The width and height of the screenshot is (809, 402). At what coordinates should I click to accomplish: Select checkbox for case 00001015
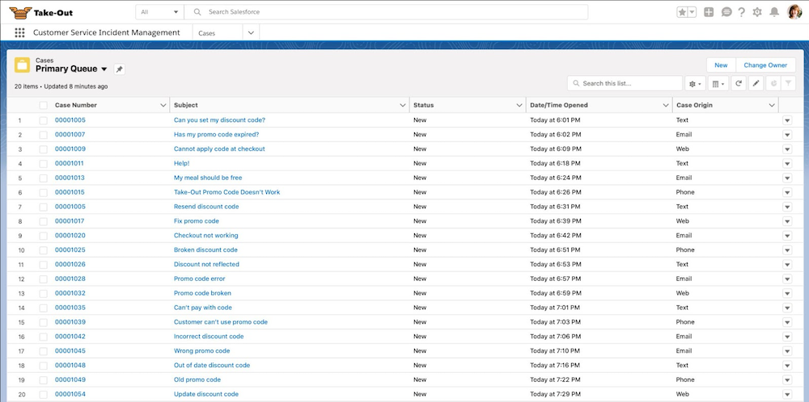(44, 192)
